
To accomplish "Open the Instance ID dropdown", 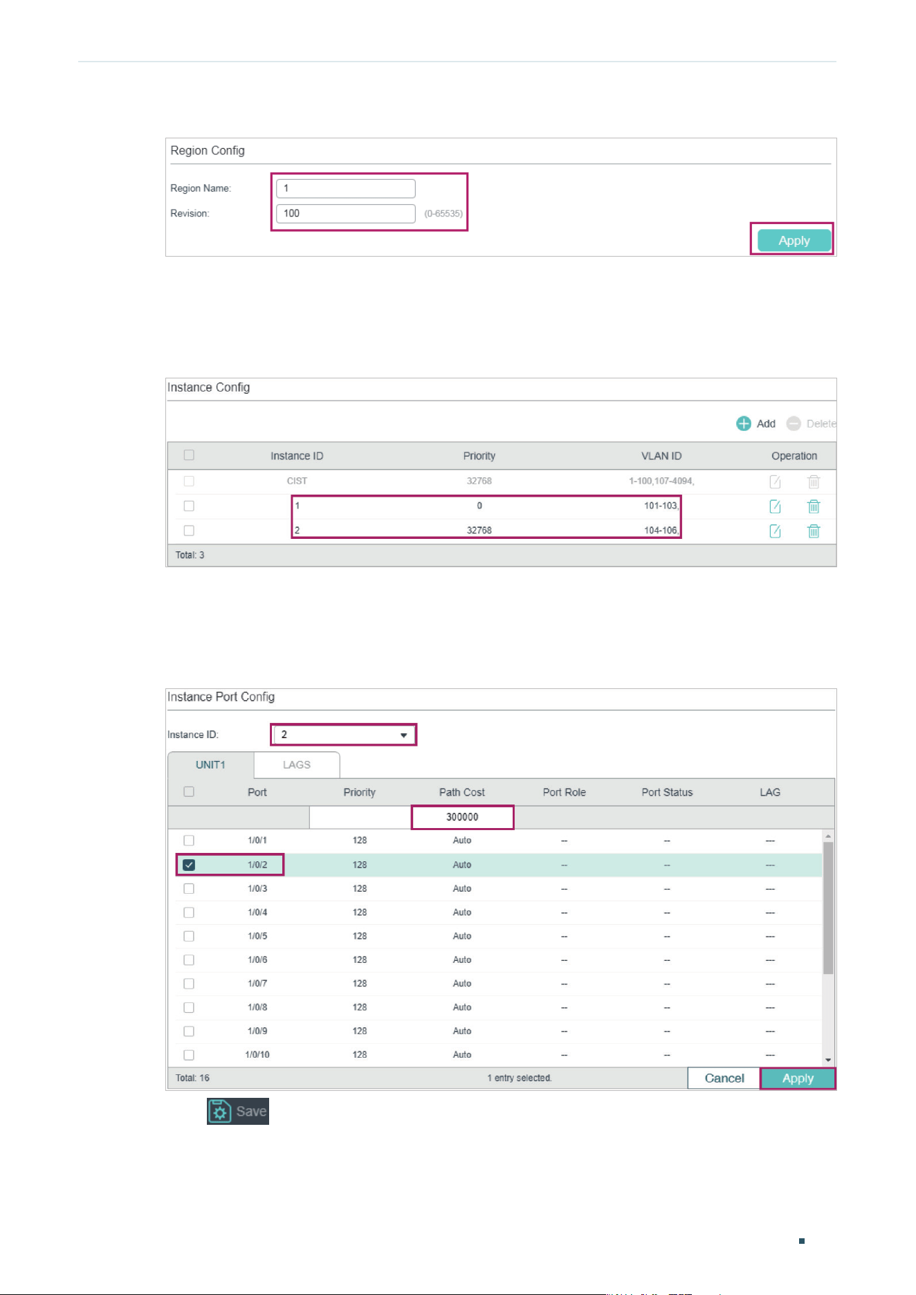I will click(x=344, y=735).
